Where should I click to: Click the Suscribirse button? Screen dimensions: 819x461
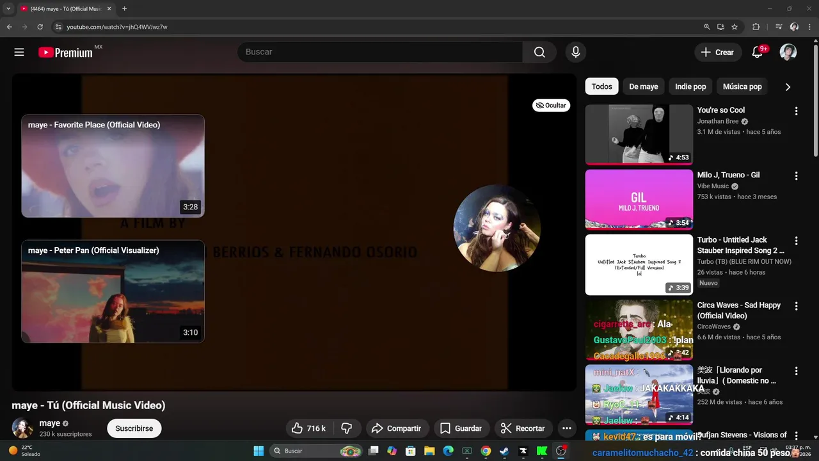(134, 428)
